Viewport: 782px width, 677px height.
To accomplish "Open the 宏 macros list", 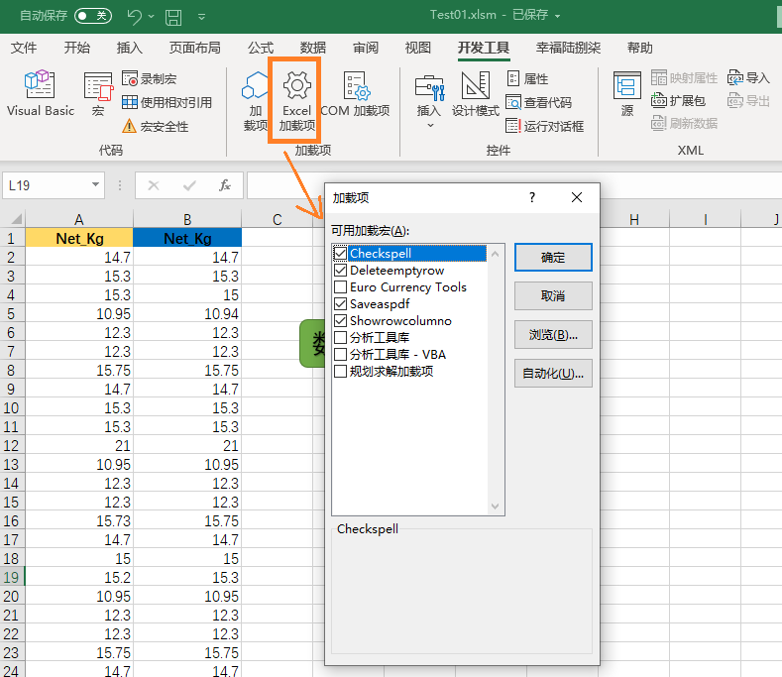I will (98, 93).
